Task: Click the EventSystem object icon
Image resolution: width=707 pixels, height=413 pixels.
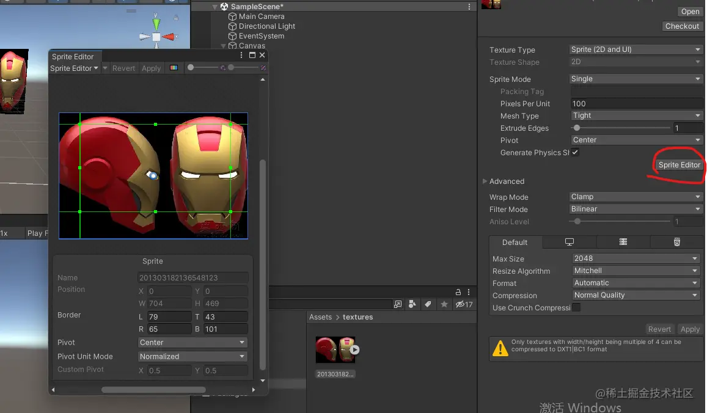Action: coord(233,36)
